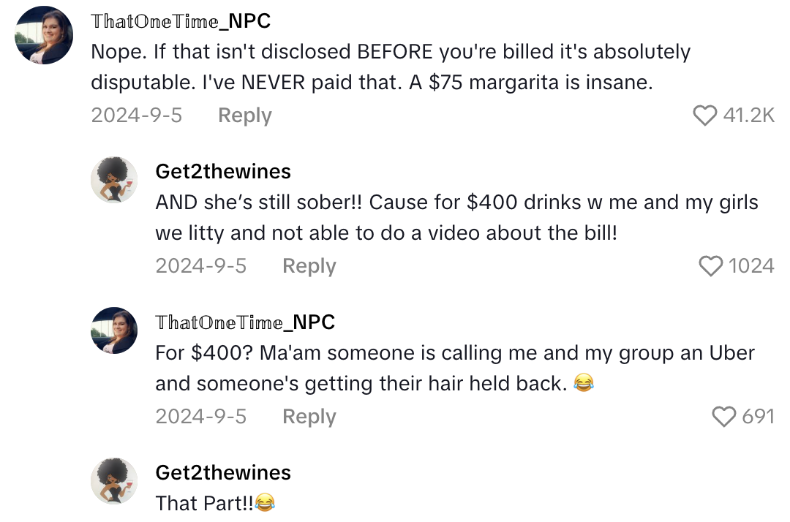Tap the heart on Get2thewines' $400 drinks comment
The width and height of the screenshot is (790, 522).
710,266
